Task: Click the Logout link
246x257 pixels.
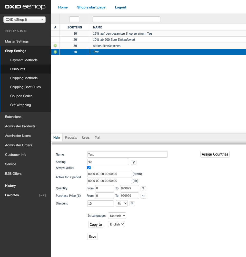Action: coord(121,7)
